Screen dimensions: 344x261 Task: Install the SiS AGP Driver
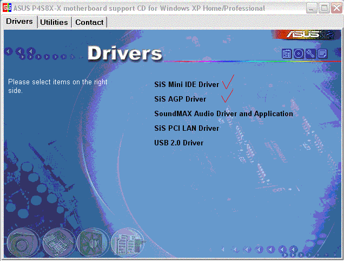[180, 99]
